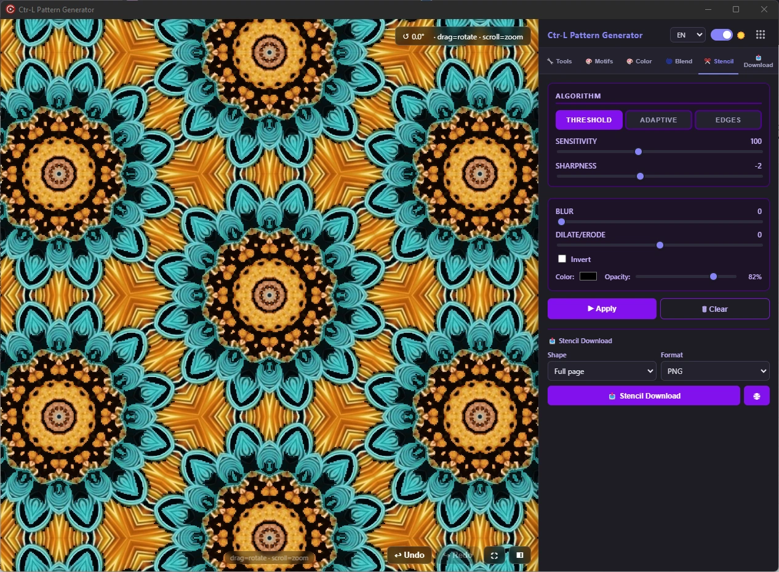
Task: Click the Sensitivity value 100
Action: 756,141
